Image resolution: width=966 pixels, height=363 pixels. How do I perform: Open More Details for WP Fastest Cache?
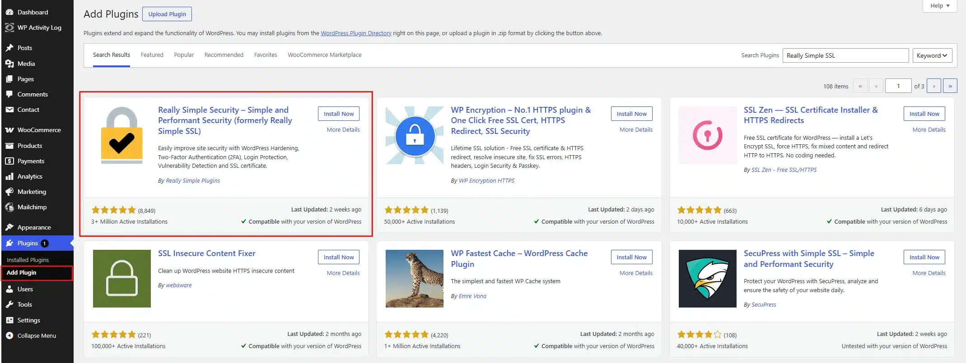pyautogui.click(x=636, y=273)
